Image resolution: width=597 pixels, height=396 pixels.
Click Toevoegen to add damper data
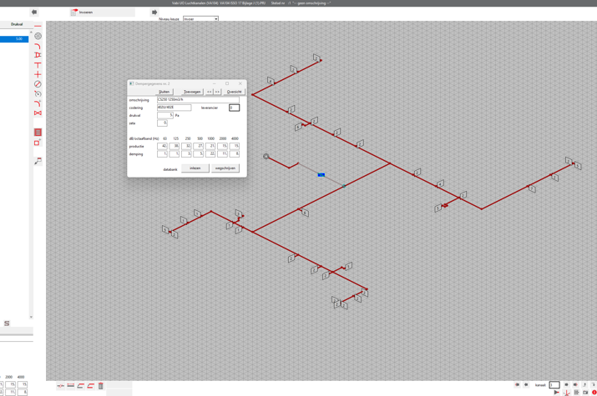pos(192,92)
